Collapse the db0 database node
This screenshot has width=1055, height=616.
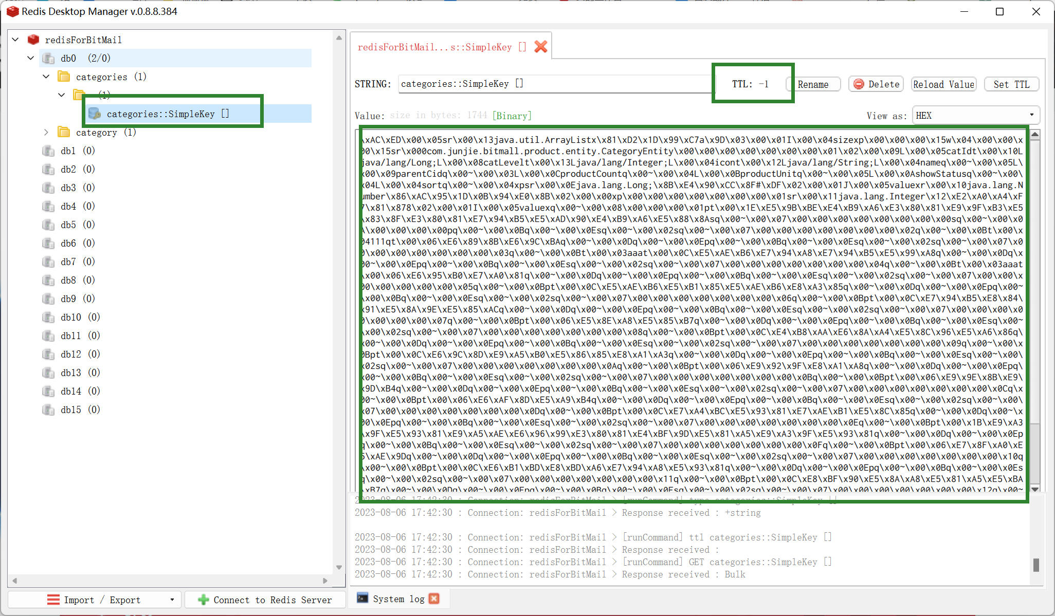click(x=31, y=58)
